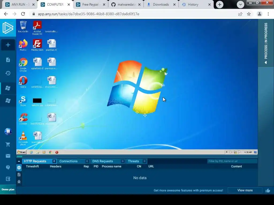
Task: Click the Internet Explorer icon in the VM taskbar
Action: click(31, 152)
